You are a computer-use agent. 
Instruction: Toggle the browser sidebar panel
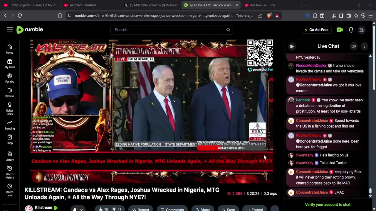341,16
